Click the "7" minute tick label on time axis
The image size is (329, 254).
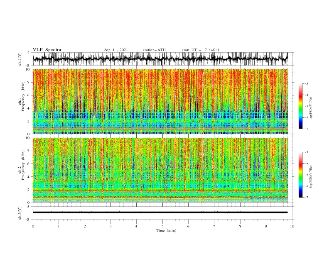click(214, 226)
